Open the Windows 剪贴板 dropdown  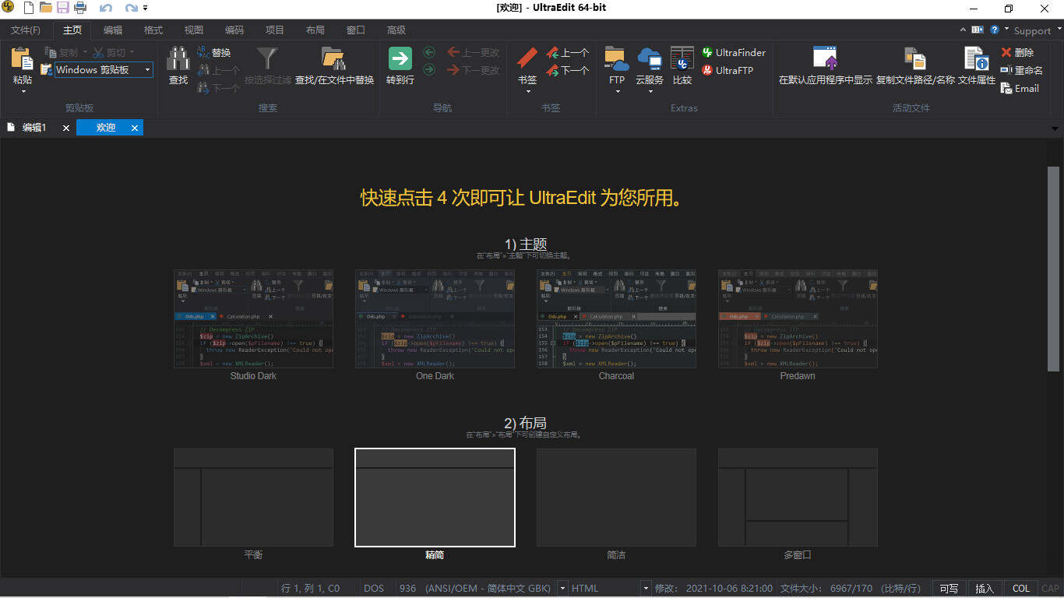coord(146,70)
